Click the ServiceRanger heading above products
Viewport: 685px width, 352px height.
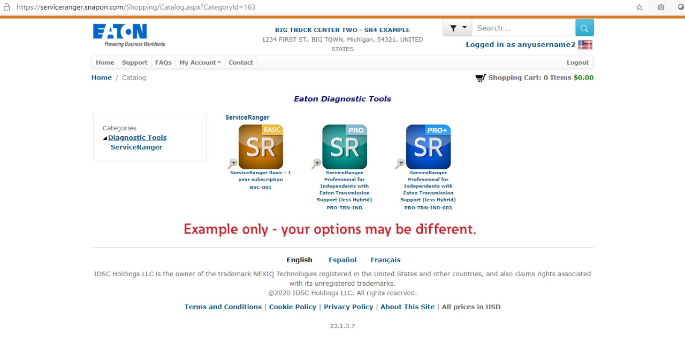(247, 118)
